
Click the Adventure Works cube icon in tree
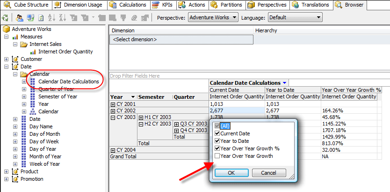[6, 29]
